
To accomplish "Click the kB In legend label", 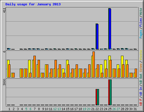I will click(141, 91).
